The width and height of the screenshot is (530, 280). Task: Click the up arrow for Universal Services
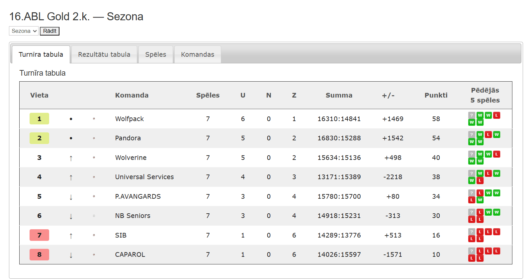[71, 177]
